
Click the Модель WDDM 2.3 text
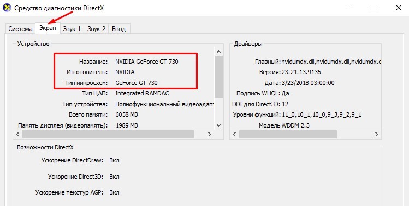[x=284, y=125]
